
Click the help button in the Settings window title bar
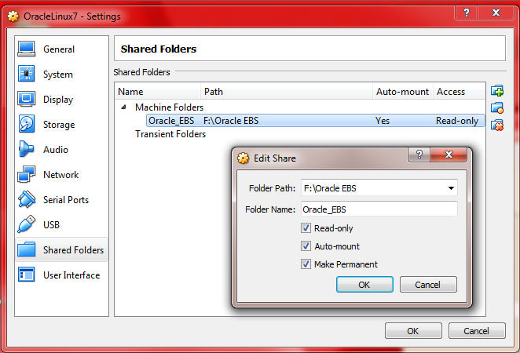467,13
